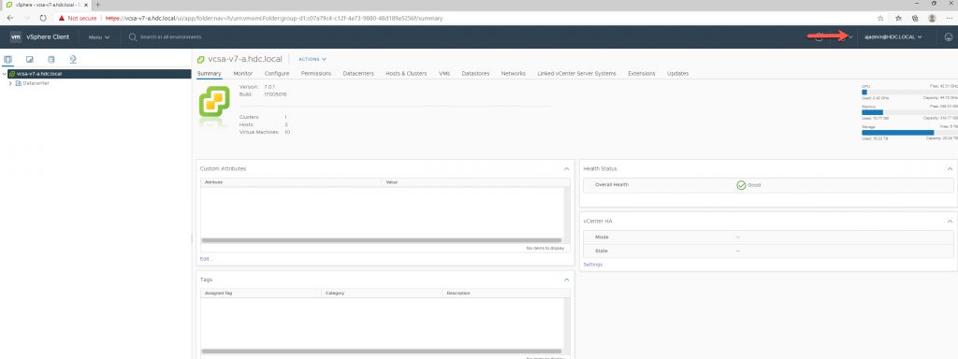Click Custom Attributes horizontal scrollbar
The height and width of the screenshot is (359, 958).
coord(382,240)
